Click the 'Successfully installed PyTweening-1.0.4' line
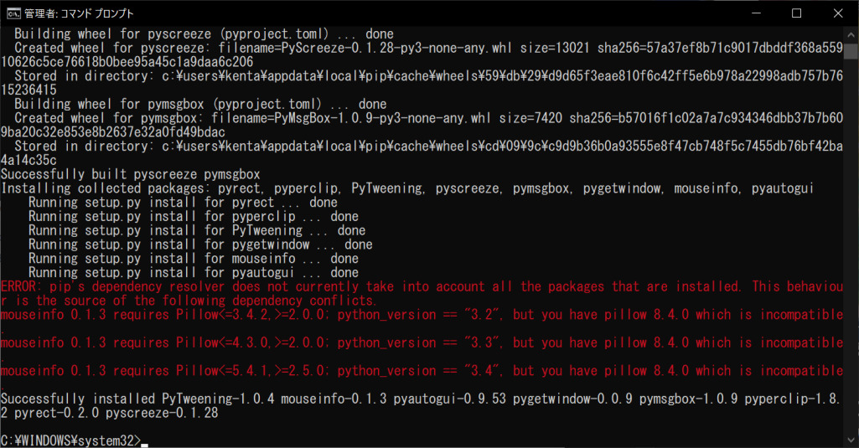 [x=420, y=405]
